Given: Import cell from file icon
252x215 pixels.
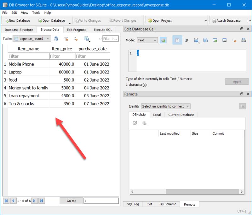Looking at the screenshot, I should (215, 40).
